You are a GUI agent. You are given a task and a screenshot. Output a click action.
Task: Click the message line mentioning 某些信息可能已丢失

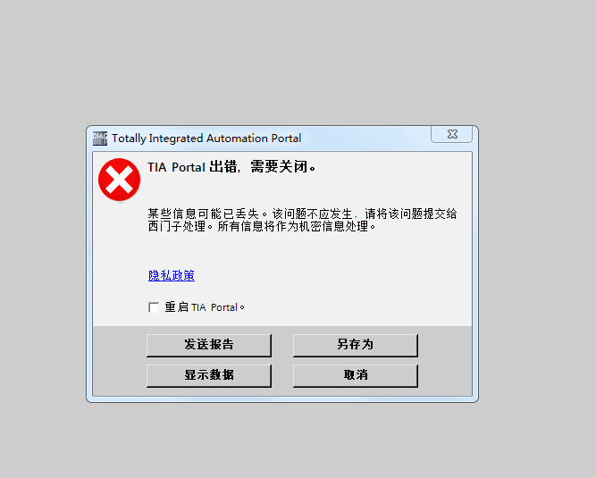coord(302,214)
